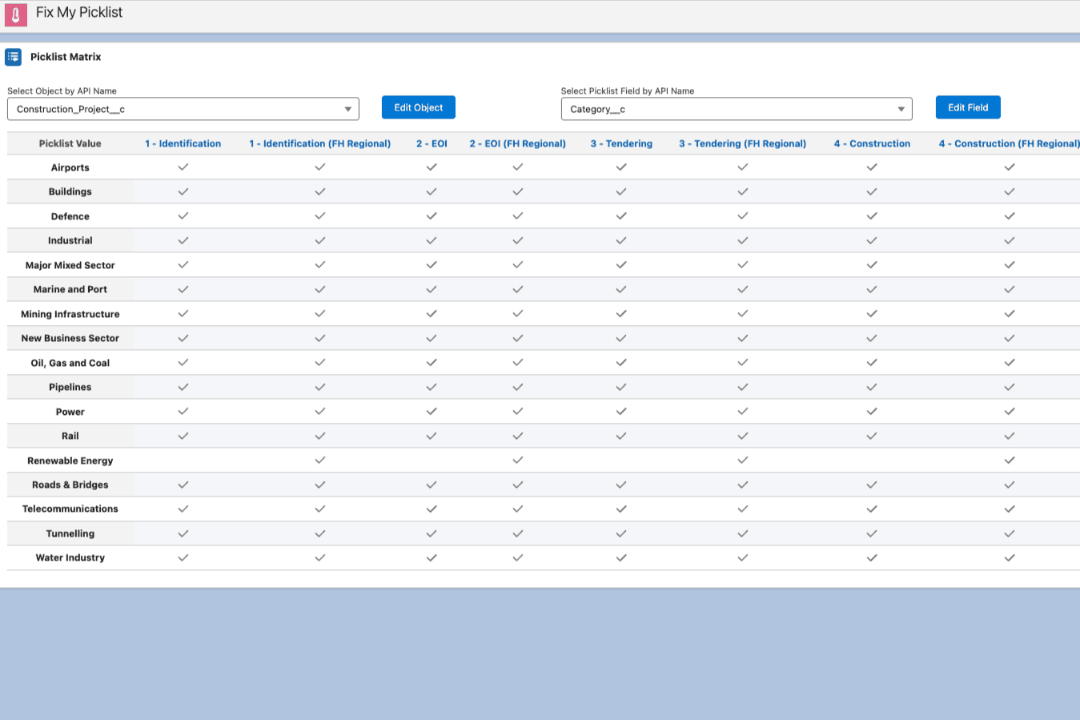Select the Defence picklist value row

pyautogui.click(x=70, y=216)
